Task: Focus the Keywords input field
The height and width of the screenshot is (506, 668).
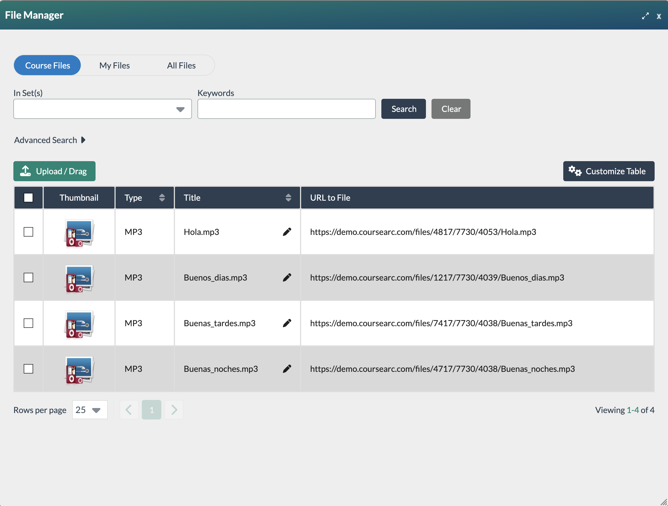Action: 287,109
